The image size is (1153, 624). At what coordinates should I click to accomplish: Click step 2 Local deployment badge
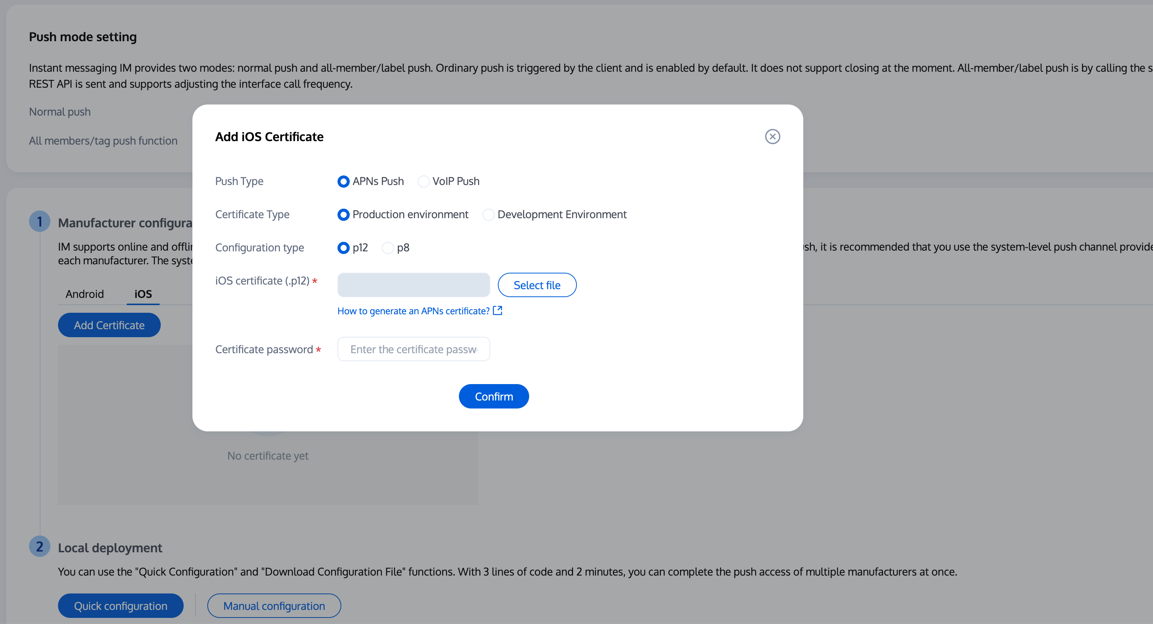pyautogui.click(x=39, y=547)
